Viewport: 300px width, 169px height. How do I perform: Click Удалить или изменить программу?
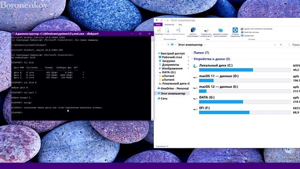pyautogui.click(x=256, y=29)
